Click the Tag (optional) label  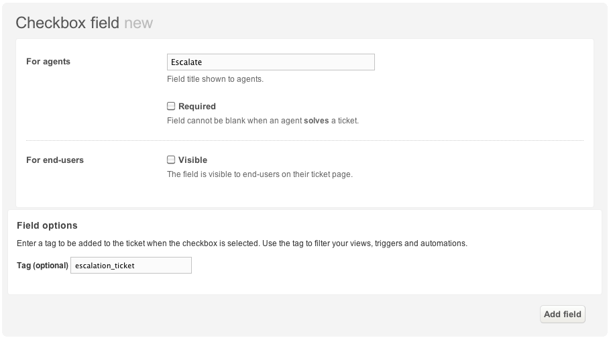pyautogui.click(x=42, y=266)
